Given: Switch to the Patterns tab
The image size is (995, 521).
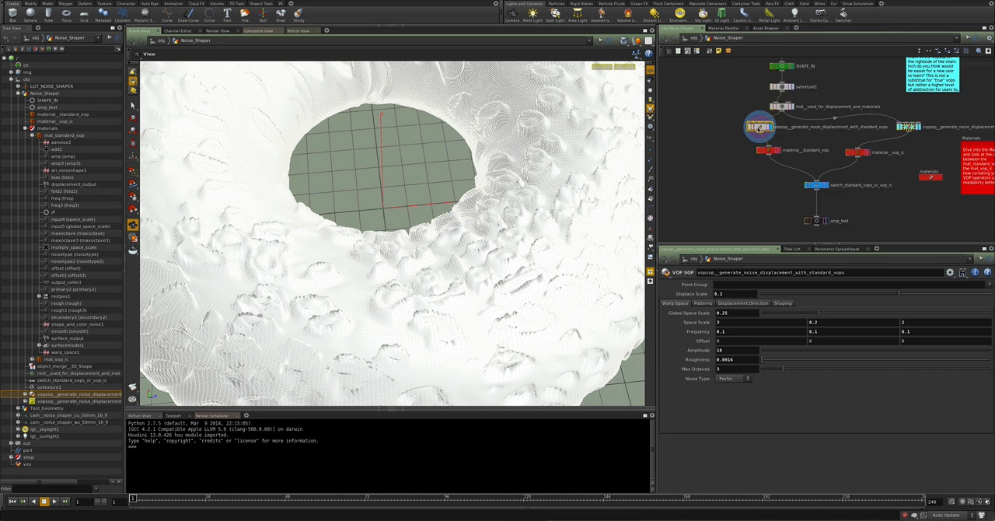Looking at the screenshot, I should click(x=703, y=303).
